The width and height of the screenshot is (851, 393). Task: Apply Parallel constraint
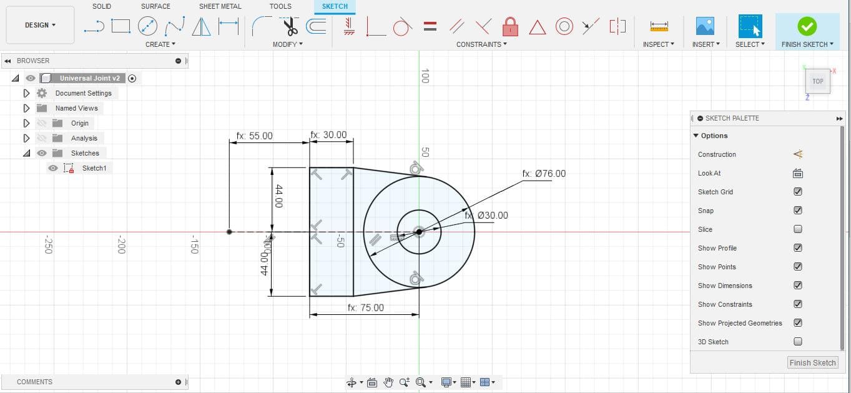pyautogui.click(x=456, y=26)
